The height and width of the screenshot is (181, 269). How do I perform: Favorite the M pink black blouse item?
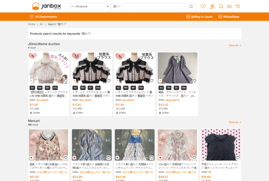click(x=109, y=80)
